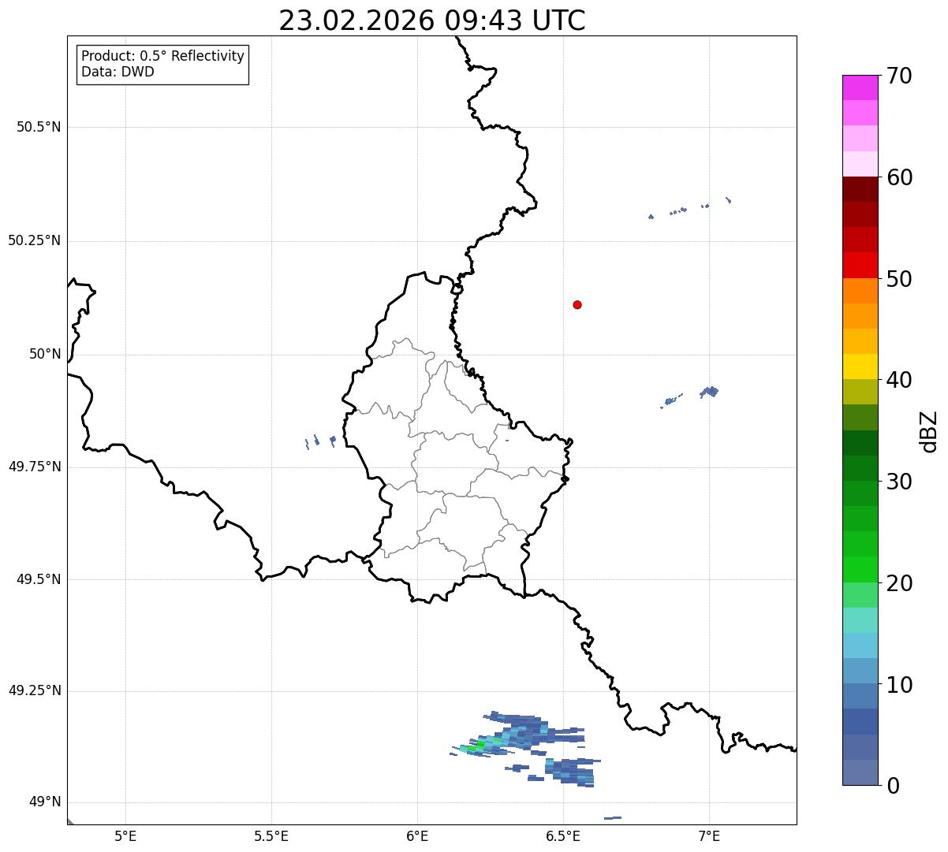
Task: Click the 50.25°N latitude label
Action: 34,240
